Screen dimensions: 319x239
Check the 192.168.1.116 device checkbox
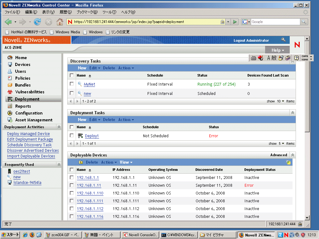click(72, 216)
